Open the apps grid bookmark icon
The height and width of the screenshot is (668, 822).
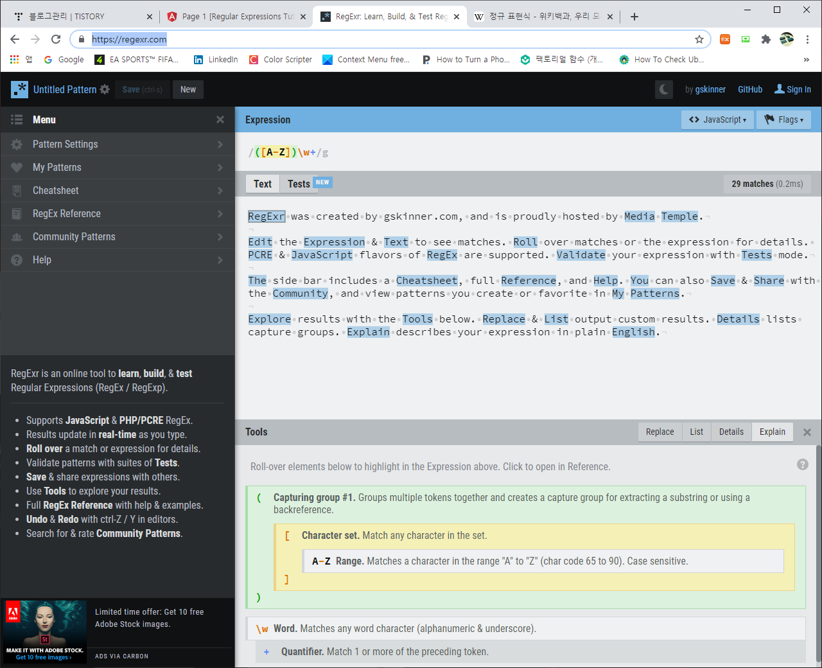(x=21, y=59)
